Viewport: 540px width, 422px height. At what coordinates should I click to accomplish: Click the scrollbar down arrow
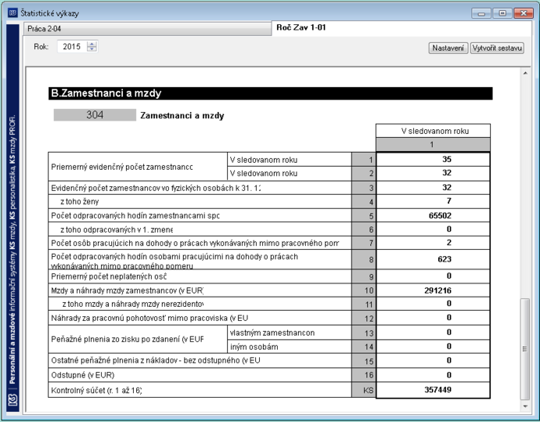point(525,406)
